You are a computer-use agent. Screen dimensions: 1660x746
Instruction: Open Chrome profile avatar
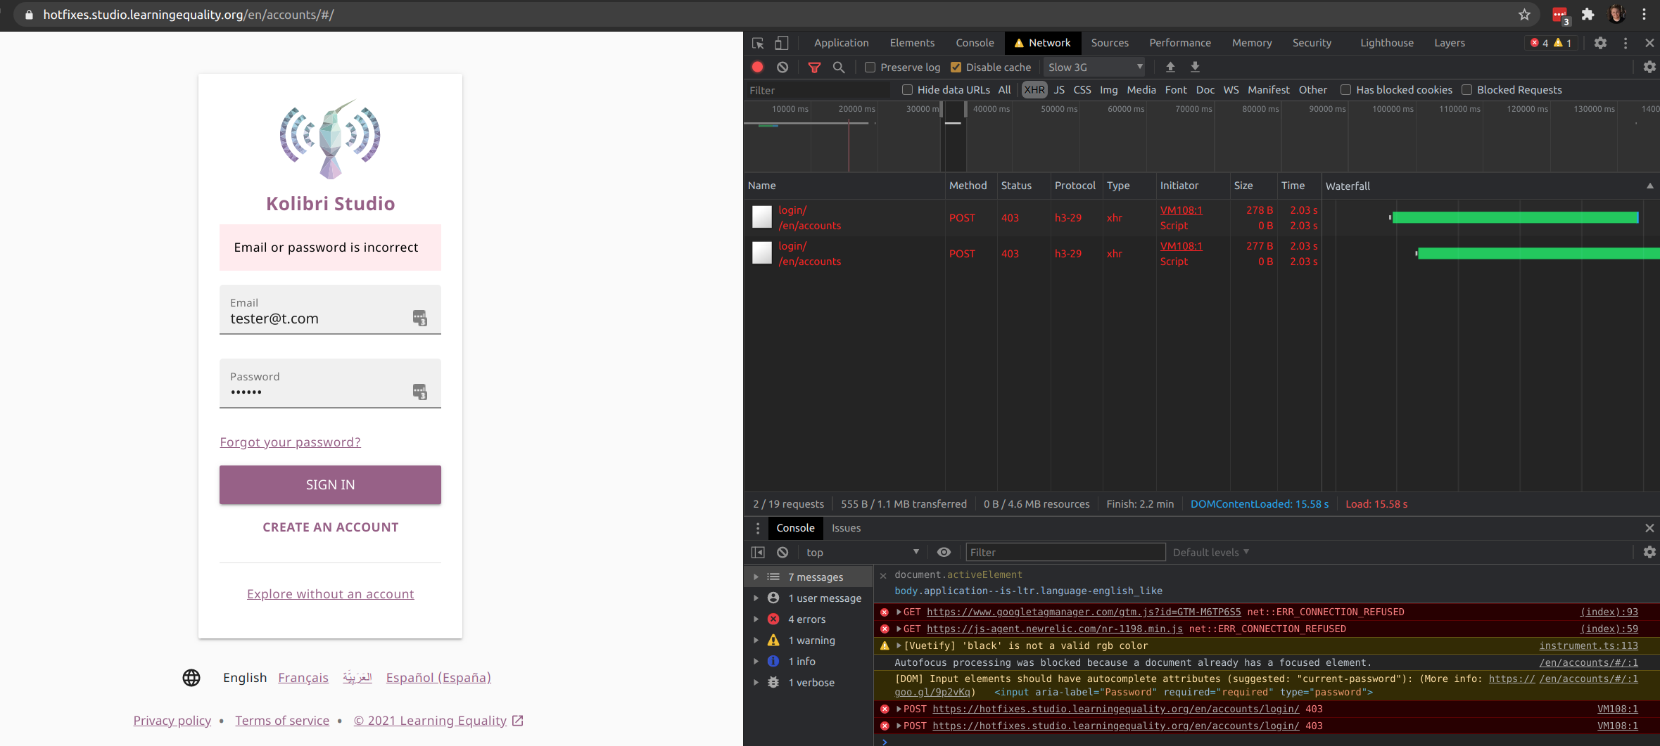1616,14
